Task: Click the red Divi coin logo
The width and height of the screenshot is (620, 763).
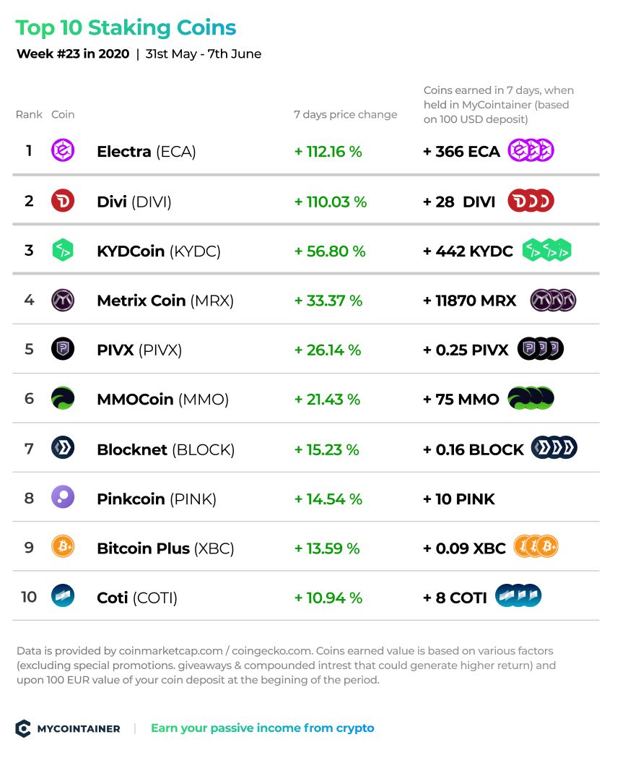Action: tap(63, 200)
